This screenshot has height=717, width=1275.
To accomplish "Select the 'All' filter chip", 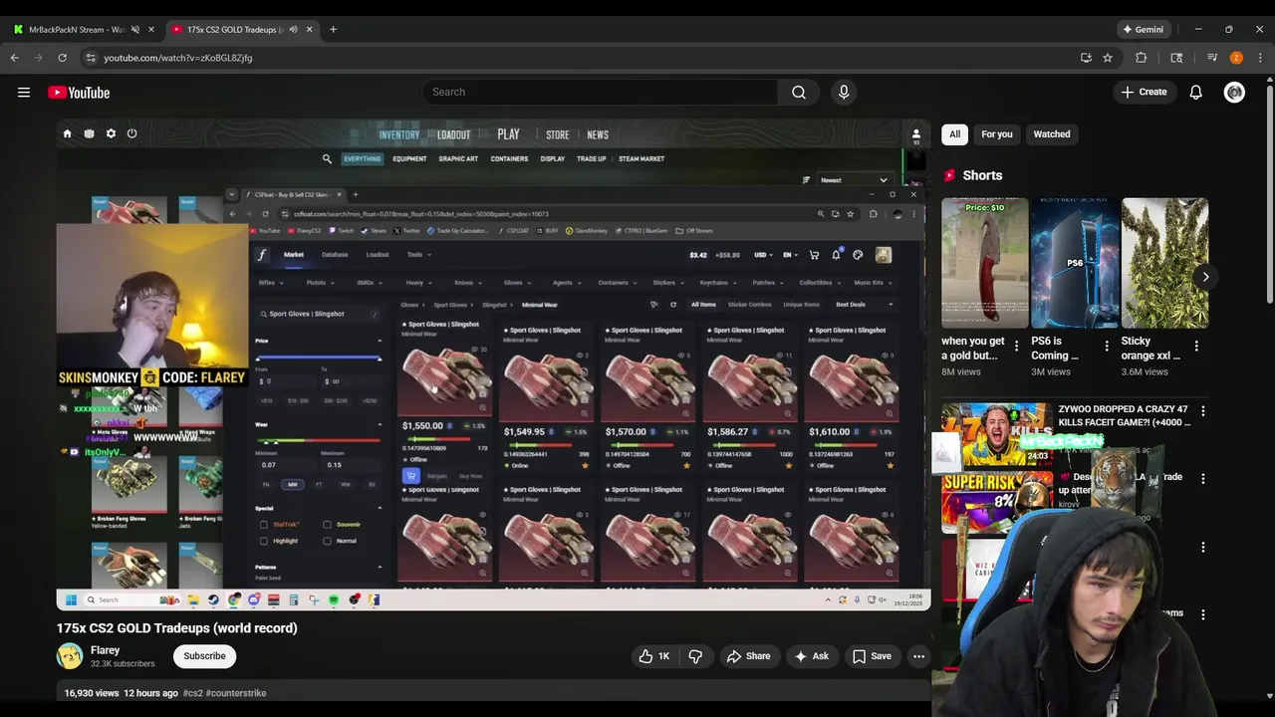I will pyautogui.click(x=954, y=134).
